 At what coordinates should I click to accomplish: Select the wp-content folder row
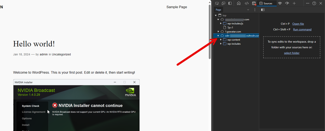pos(236,40)
